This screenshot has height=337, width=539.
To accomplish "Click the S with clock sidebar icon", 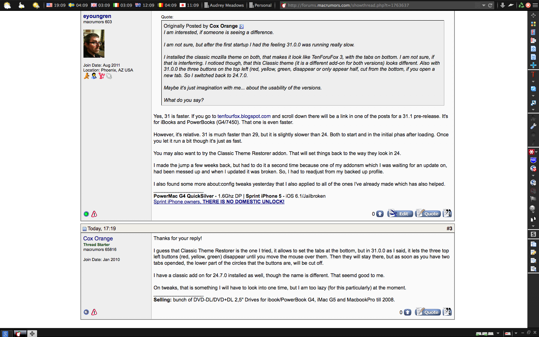I will point(533,183).
